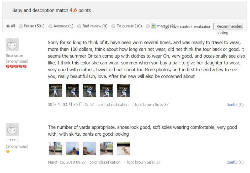The image size is (250, 173).
Task: Open the last photo in T***1's review
Action: (123, 148)
